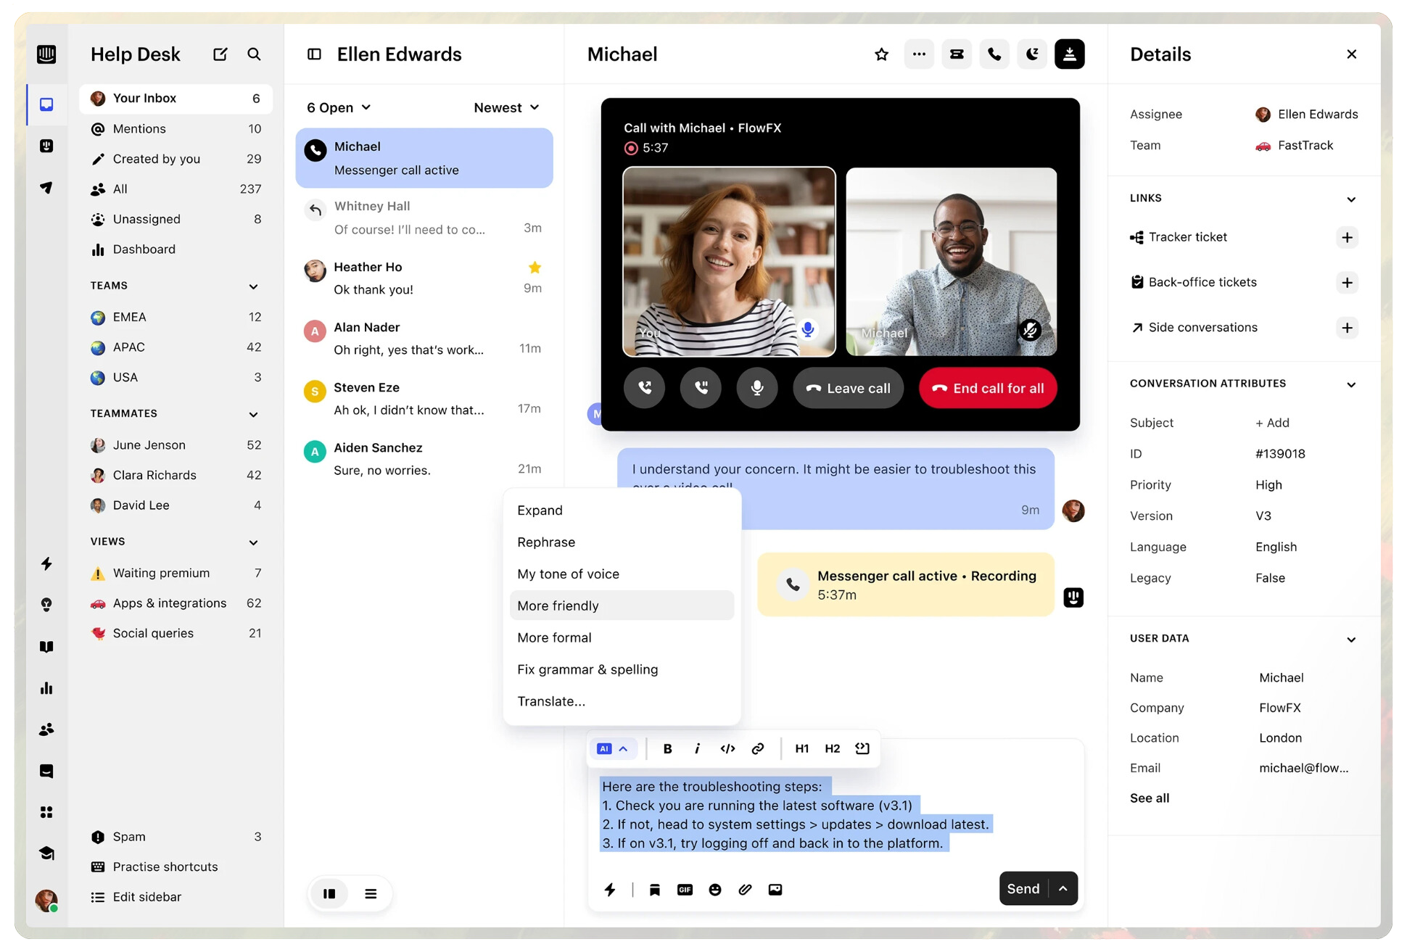Viewport: 1407px width, 947px height.
Task: Choose Fix grammar & spelling option
Action: click(587, 669)
